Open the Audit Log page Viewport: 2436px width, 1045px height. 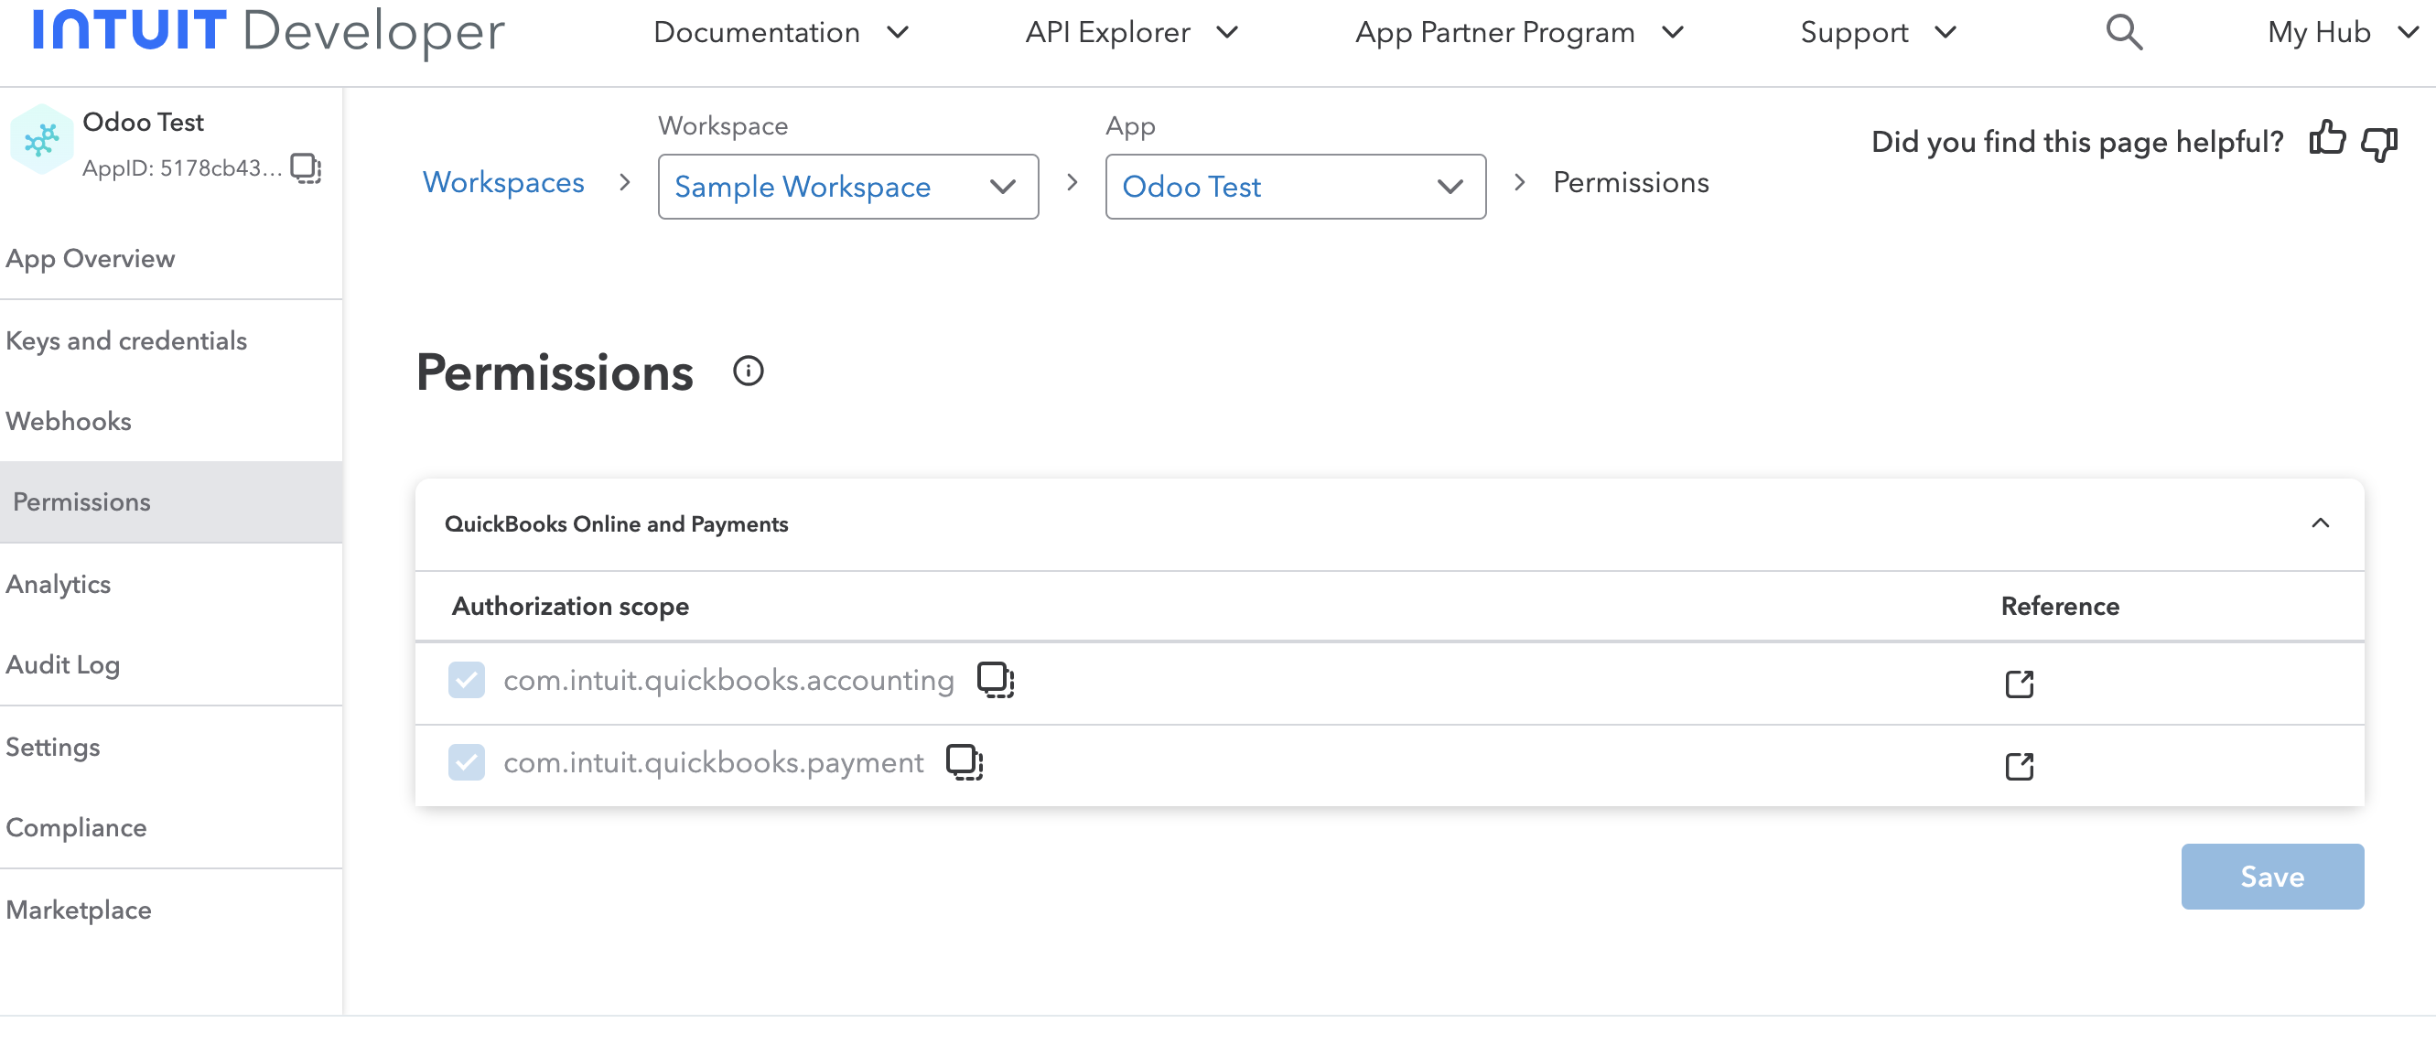(x=171, y=665)
